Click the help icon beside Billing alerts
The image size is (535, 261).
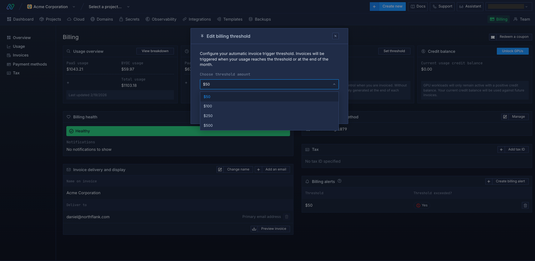(x=339, y=181)
